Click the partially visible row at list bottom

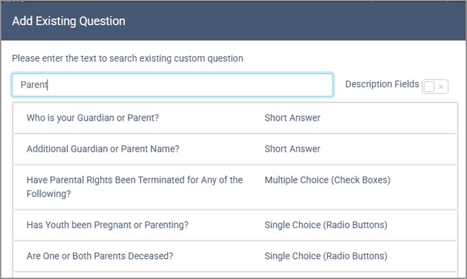pos(234,275)
